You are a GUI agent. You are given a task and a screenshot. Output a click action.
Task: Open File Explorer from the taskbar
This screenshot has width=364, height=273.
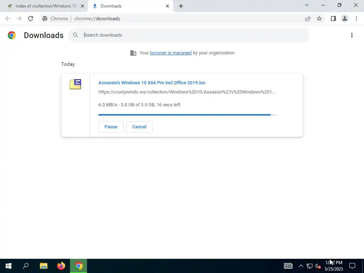point(43,266)
